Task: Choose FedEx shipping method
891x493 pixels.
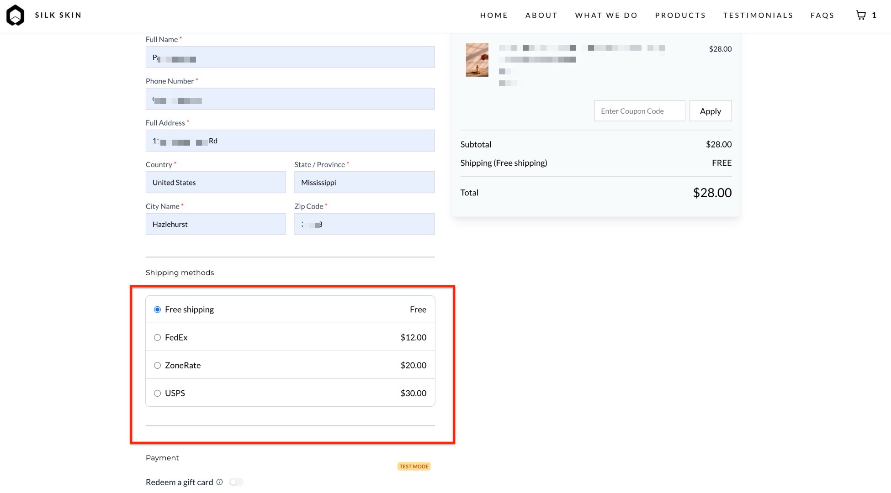Action: tap(158, 337)
